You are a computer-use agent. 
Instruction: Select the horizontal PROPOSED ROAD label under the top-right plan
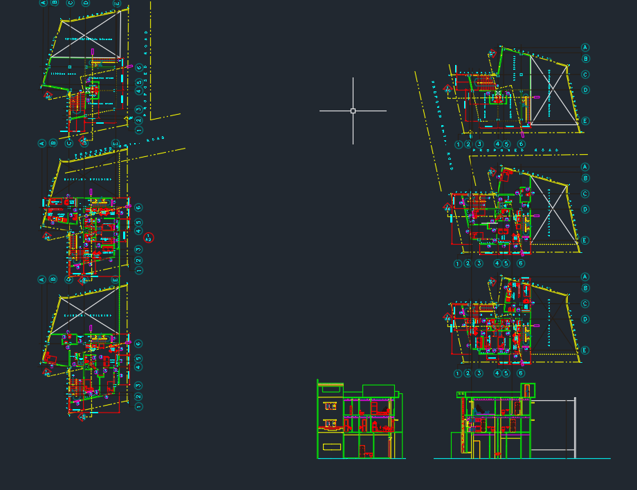click(516, 150)
